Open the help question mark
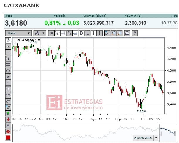The image size is (179, 143). [x=135, y=33]
